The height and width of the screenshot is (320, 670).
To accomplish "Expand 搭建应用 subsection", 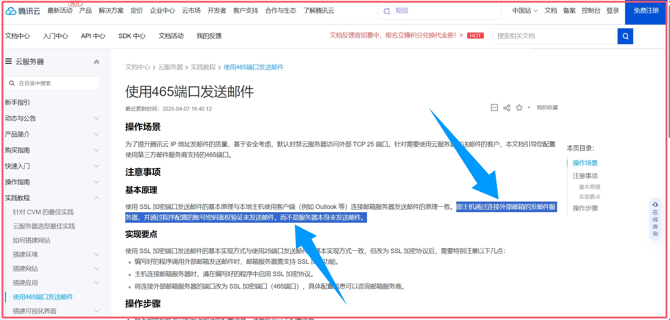I will [97, 283].
